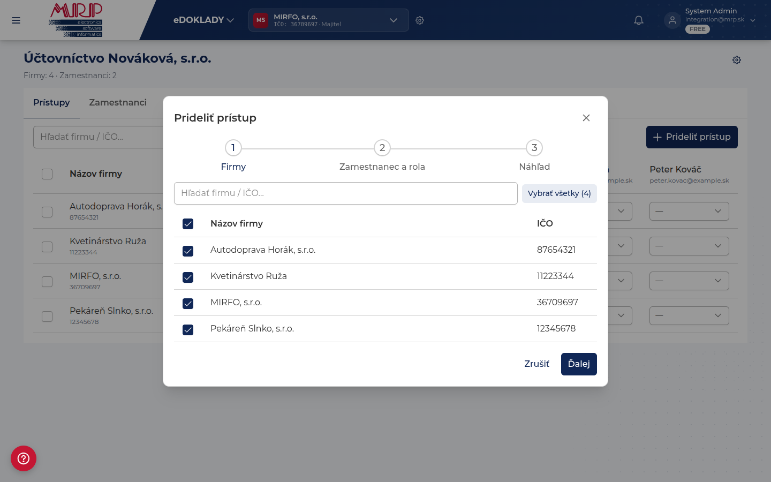
Task: Expand the eDOKLADY module dropdown
Action: point(203,20)
